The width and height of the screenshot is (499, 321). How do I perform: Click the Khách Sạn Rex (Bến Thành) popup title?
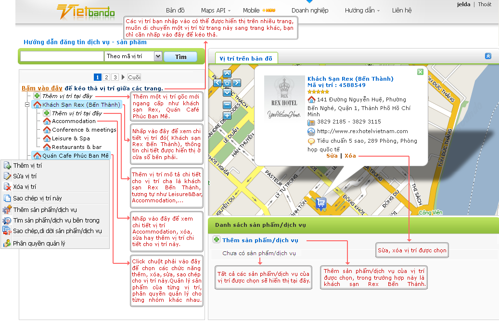[350, 78]
